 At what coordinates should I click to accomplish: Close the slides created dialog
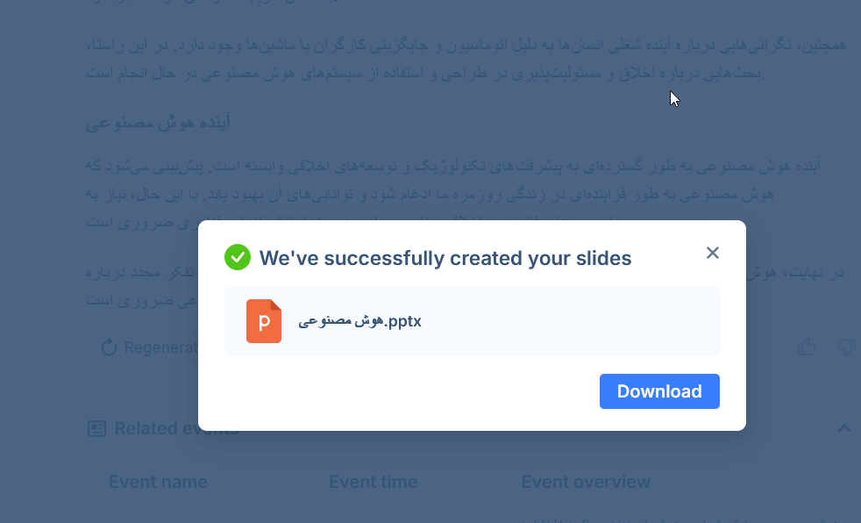pyautogui.click(x=712, y=253)
